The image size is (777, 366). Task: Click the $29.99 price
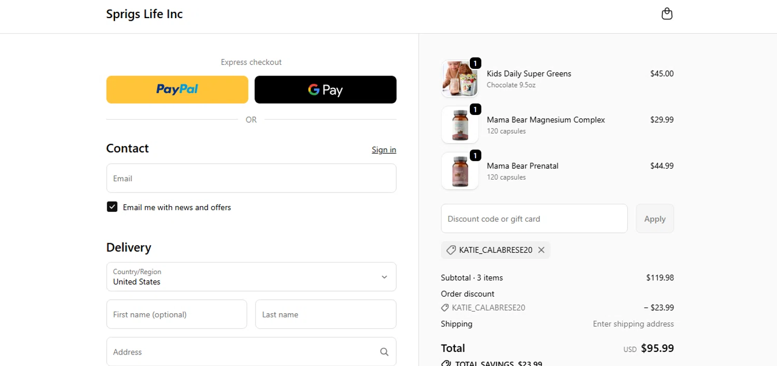[x=662, y=120]
